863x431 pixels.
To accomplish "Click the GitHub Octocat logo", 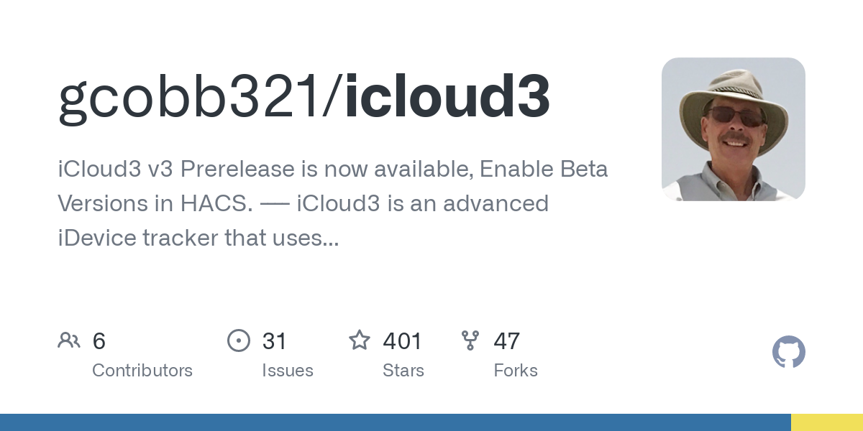I will (x=788, y=353).
